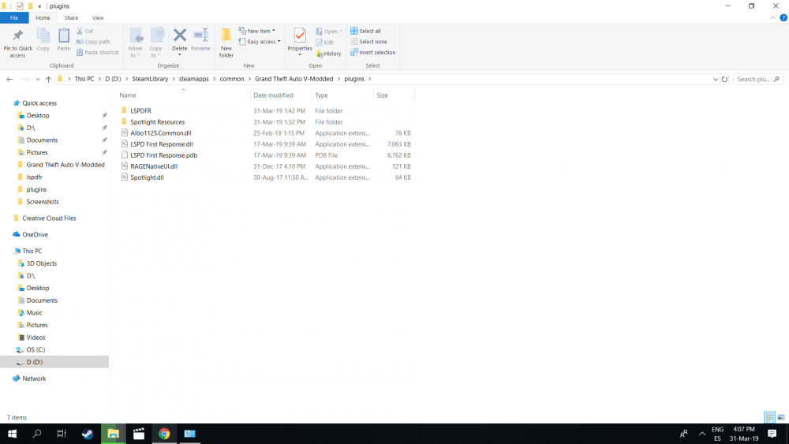Open Windows Start menu

12,434
